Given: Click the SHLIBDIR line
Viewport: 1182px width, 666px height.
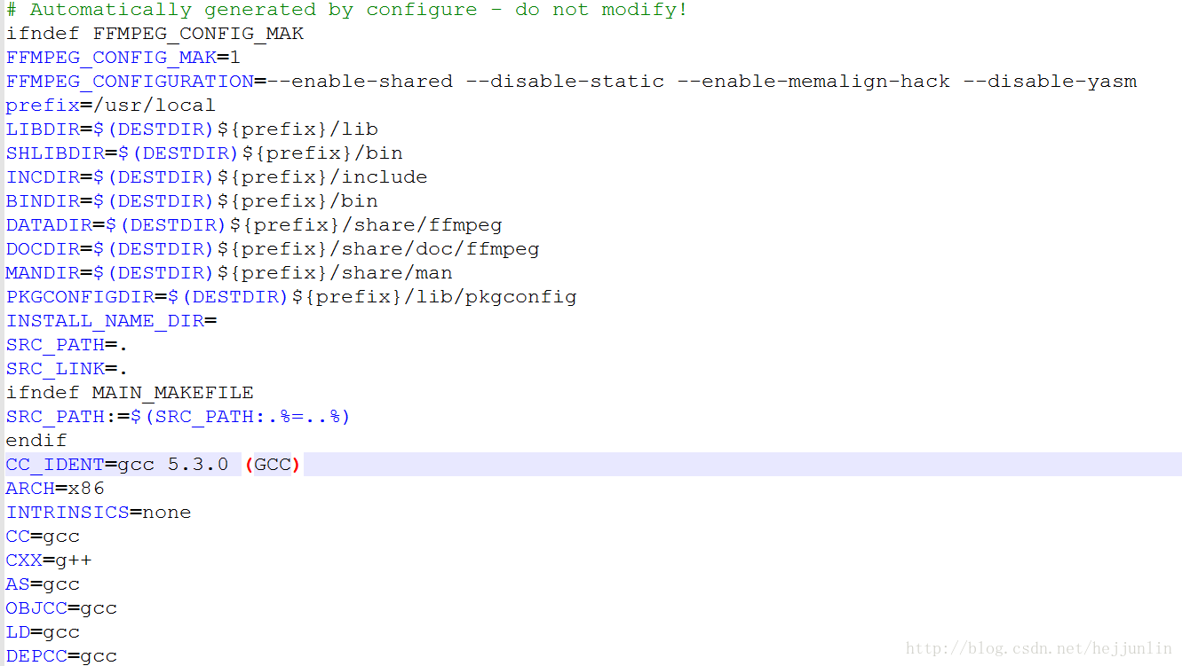Looking at the screenshot, I should click(x=204, y=153).
